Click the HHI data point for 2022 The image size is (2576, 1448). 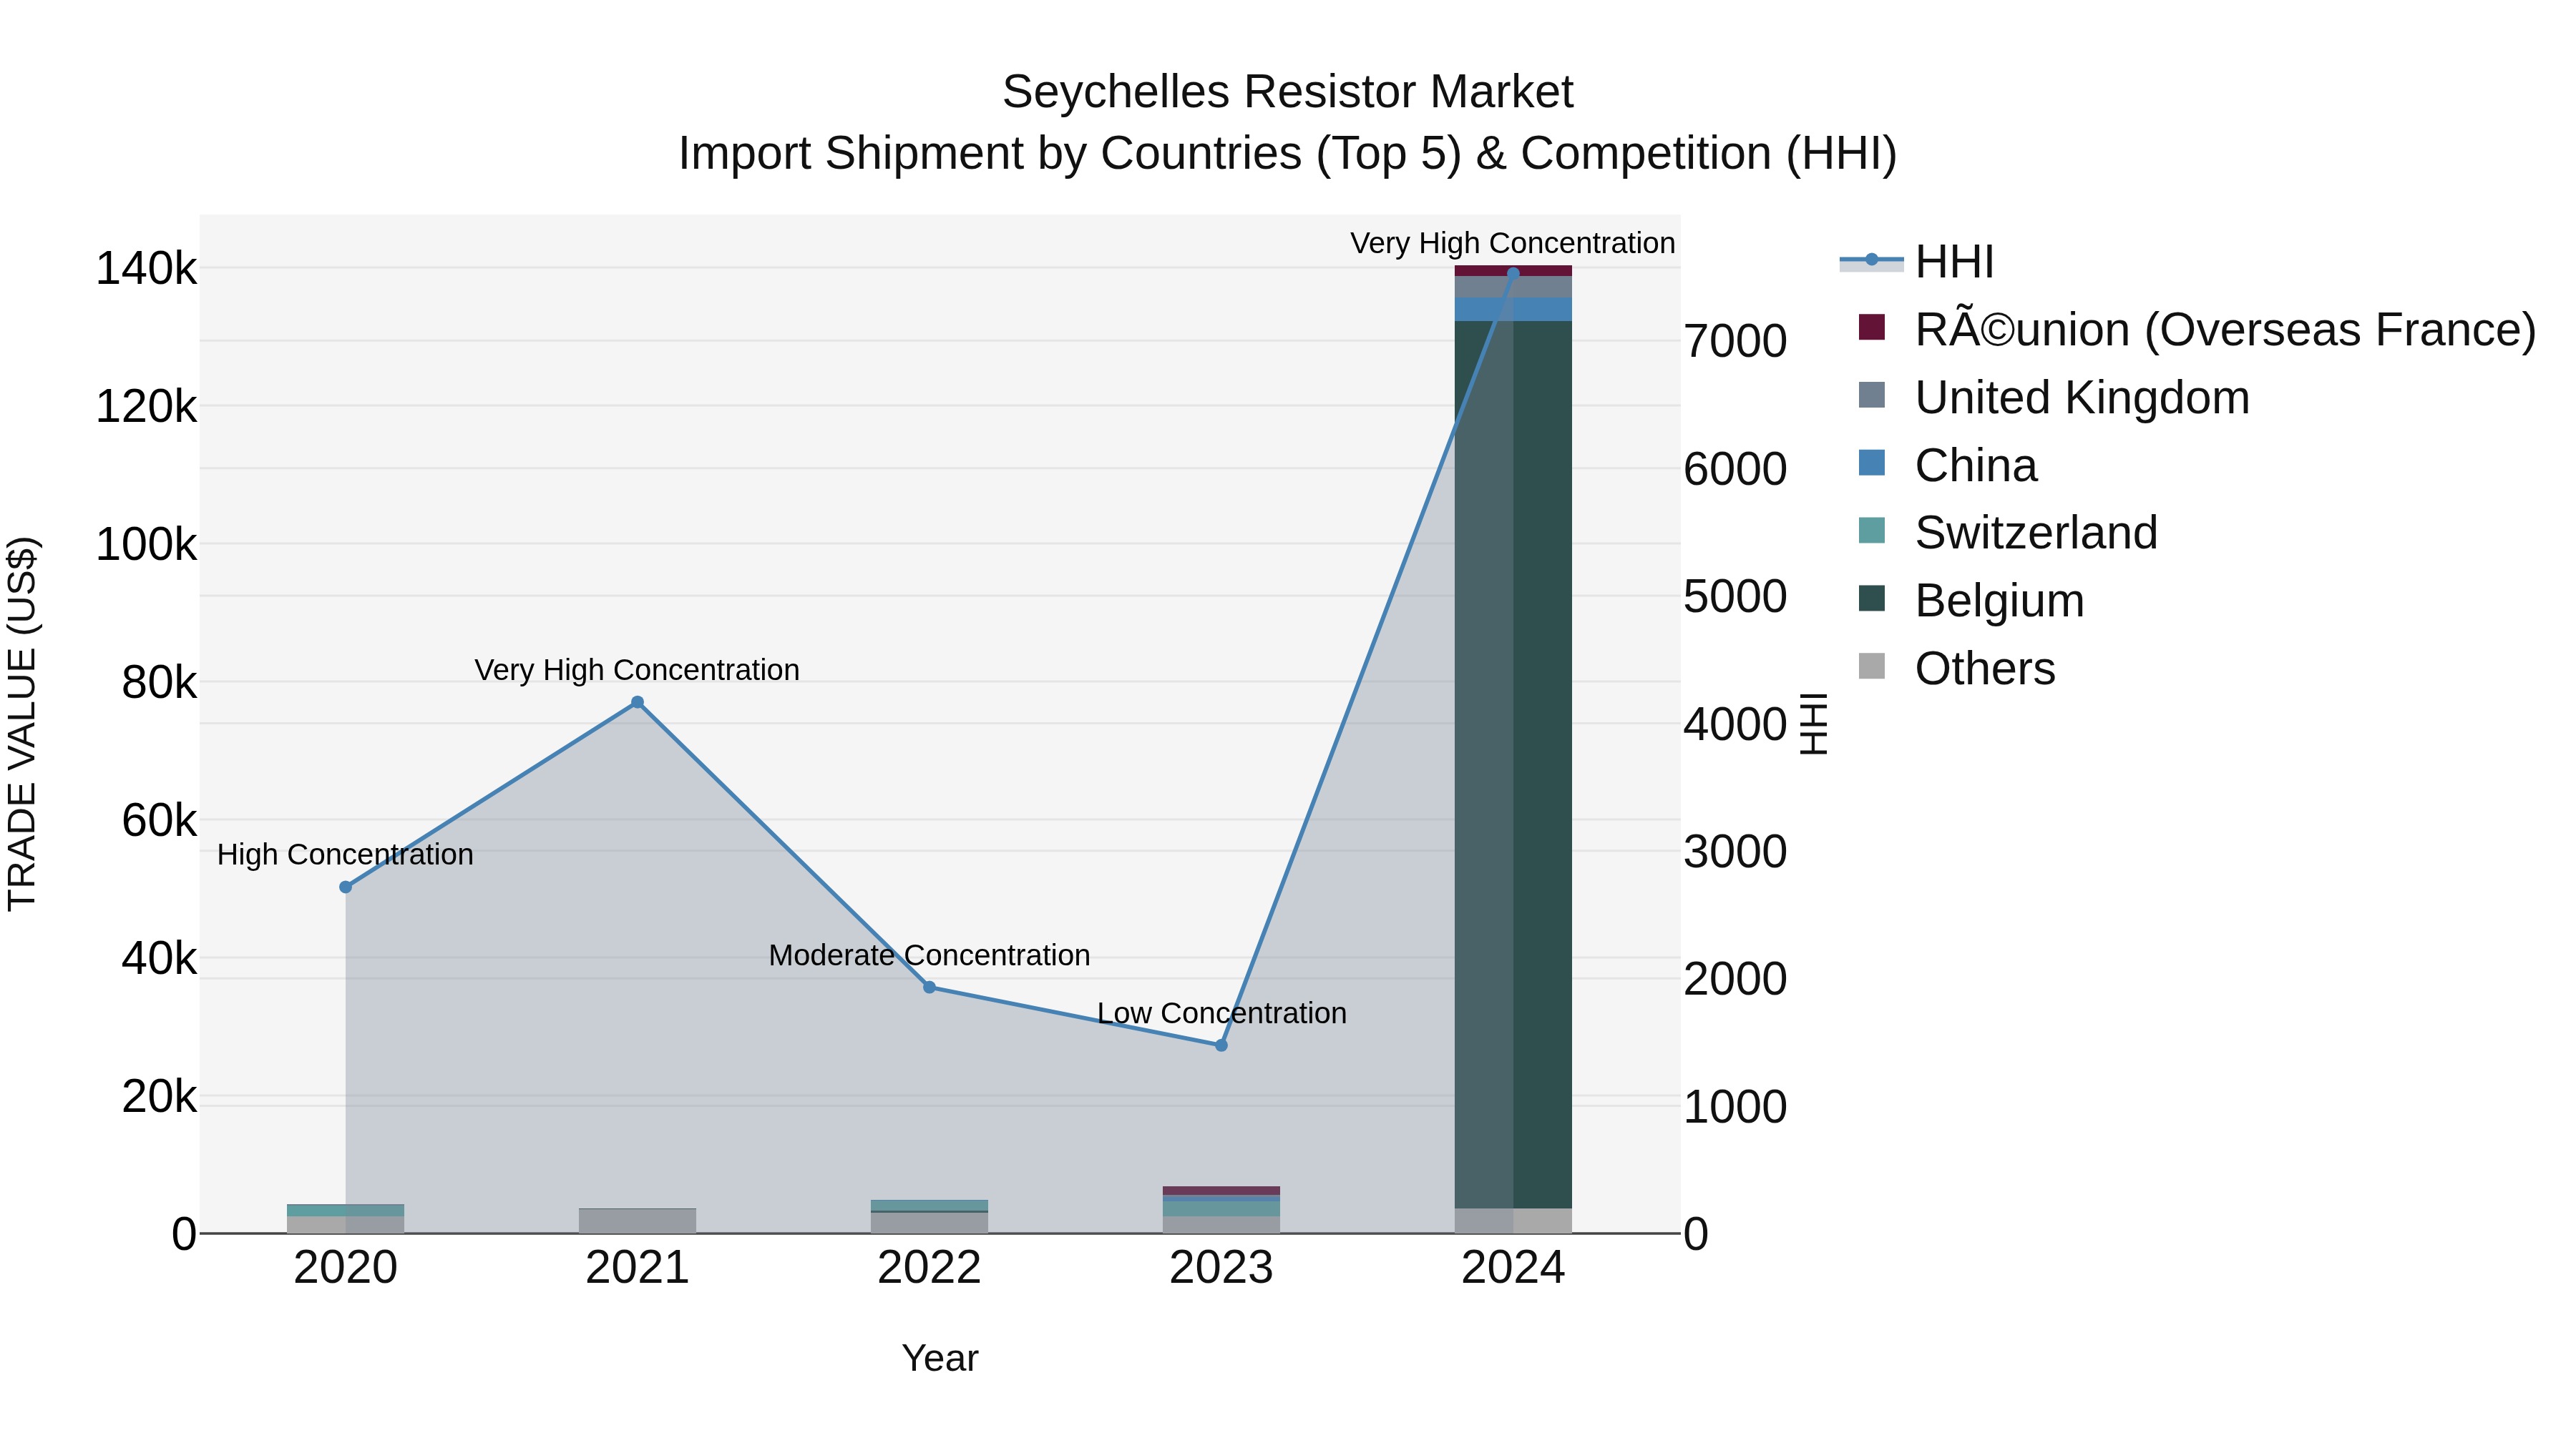(929, 988)
